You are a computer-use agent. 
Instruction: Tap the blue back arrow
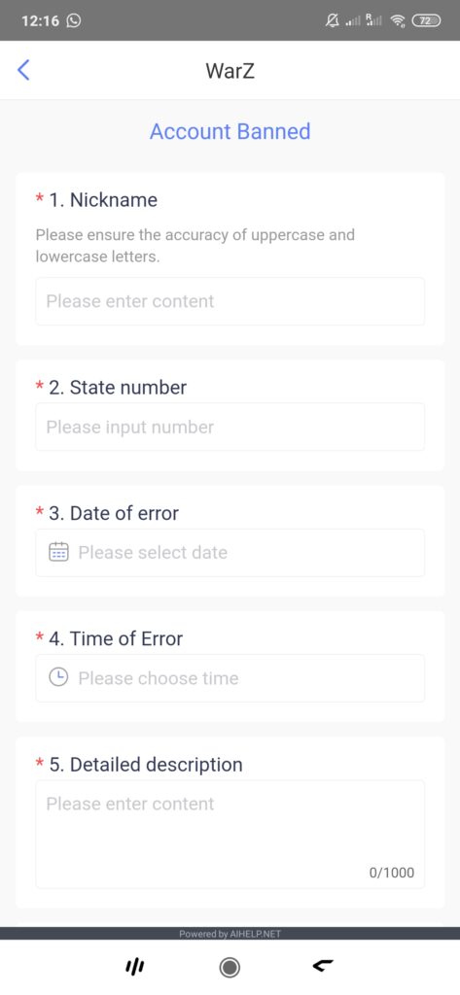tap(23, 70)
